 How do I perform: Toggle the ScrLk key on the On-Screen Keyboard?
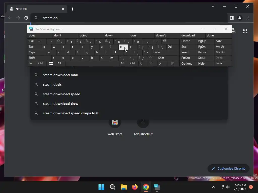point(205,58)
